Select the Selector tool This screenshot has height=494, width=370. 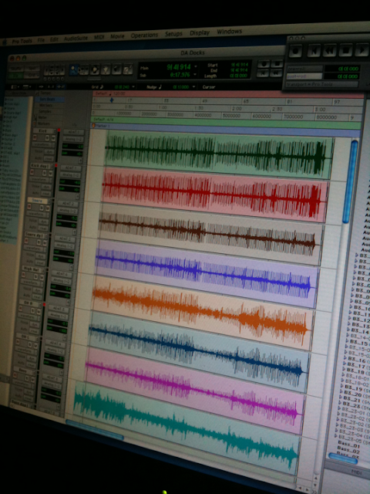click(95, 69)
